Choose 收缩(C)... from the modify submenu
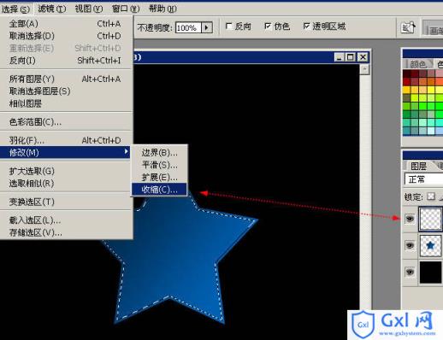The image size is (443, 340). 159,190
